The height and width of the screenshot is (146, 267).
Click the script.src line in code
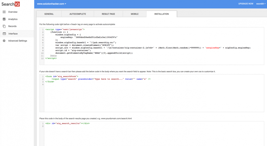coord(153,48)
